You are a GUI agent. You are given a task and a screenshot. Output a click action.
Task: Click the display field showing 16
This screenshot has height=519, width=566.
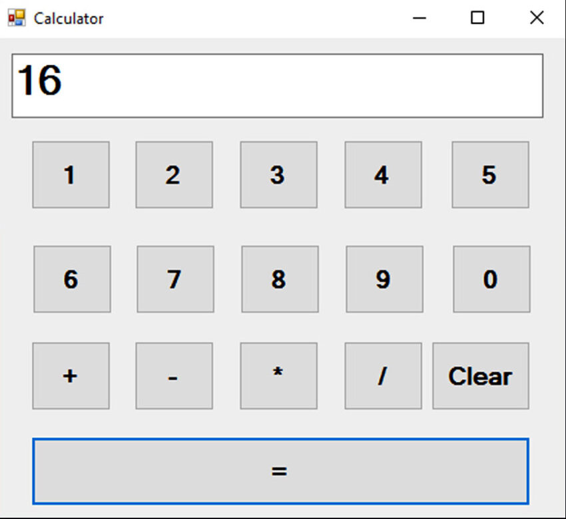(277, 86)
